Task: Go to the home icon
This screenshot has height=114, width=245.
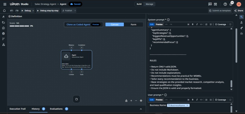Action: (4, 11)
